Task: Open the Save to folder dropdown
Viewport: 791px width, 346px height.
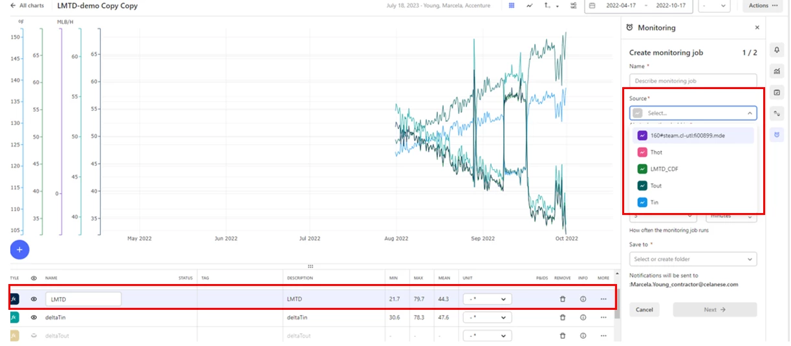Action: tap(693, 259)
